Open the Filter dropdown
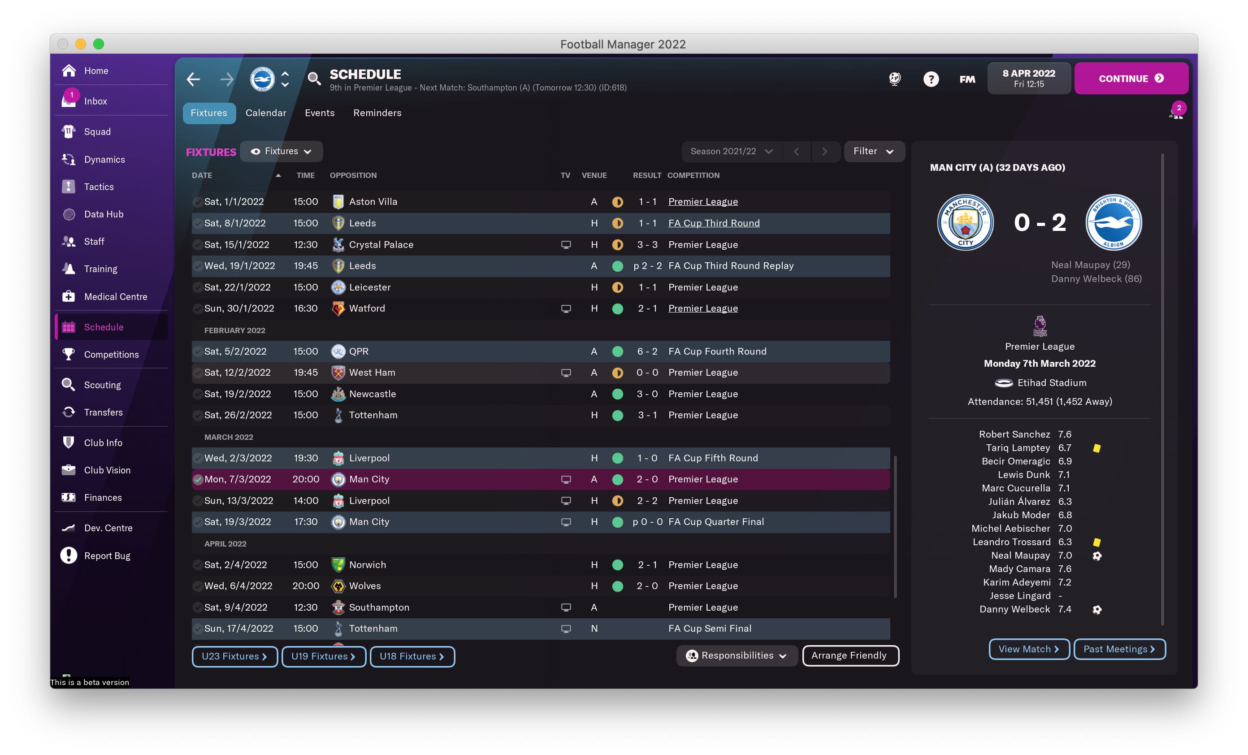1248x755 pixels. (x=874, y=151)
